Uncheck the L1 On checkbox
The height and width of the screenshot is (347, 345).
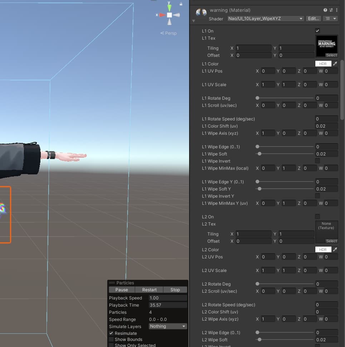click(317, 31)
